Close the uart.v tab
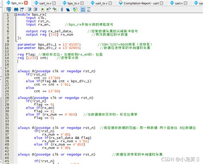 (x=185, y=3)
